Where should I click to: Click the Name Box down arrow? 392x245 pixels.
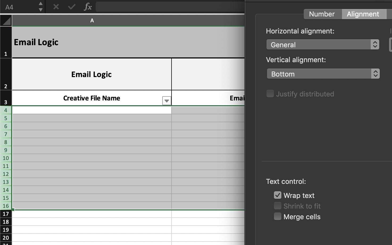coord(40,10)
